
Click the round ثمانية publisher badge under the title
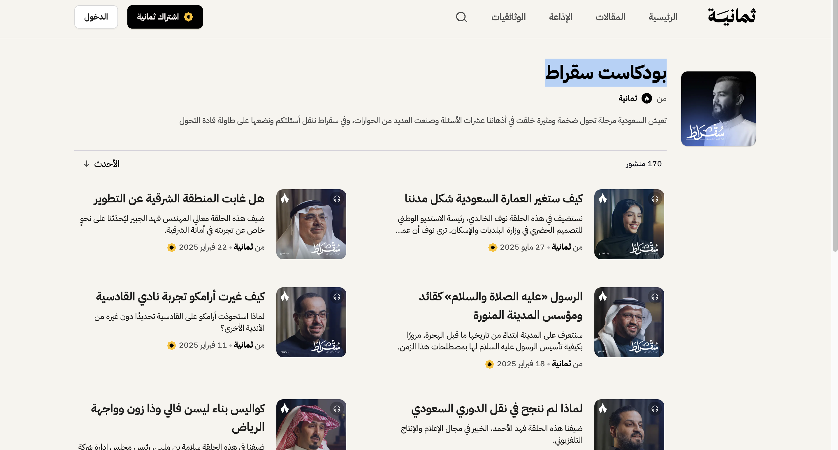pyautogui.click(x=646, y=98)
